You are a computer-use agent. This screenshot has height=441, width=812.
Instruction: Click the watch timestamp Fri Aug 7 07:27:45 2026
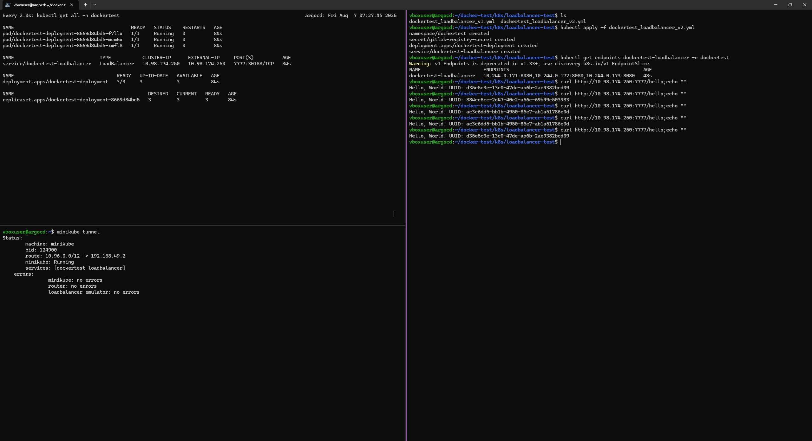362,16
